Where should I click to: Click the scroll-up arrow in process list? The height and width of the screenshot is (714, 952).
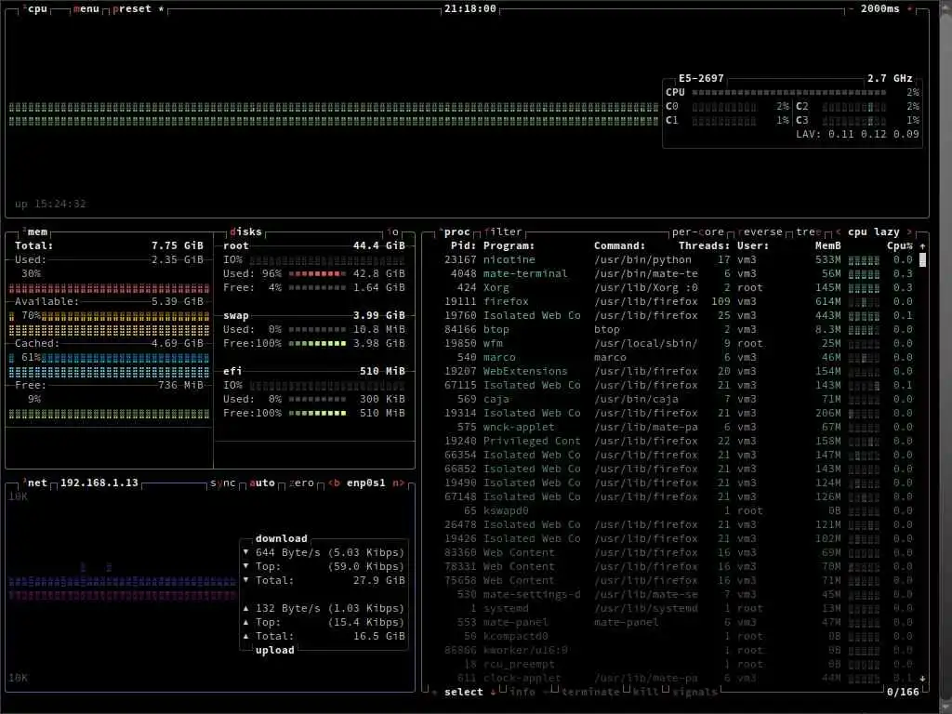(922, 245)
